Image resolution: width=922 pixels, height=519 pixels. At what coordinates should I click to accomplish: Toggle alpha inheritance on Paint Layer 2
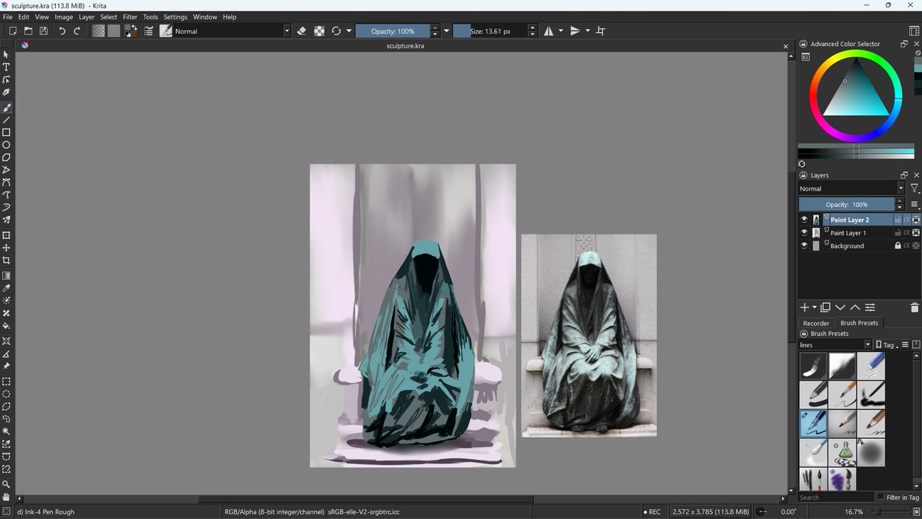(907, 220)
